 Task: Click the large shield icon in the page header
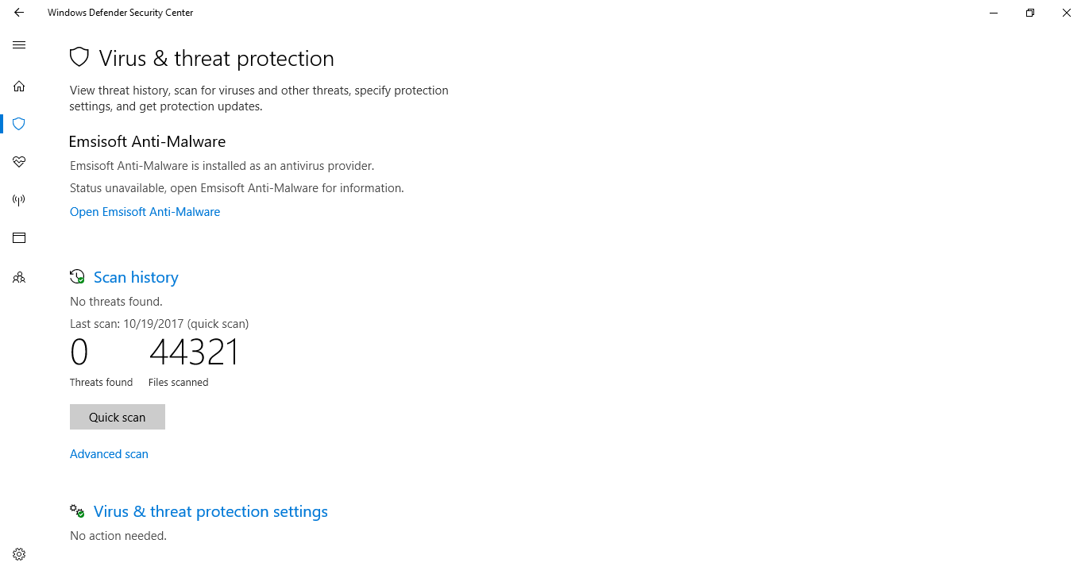click(x=79, y=57)
